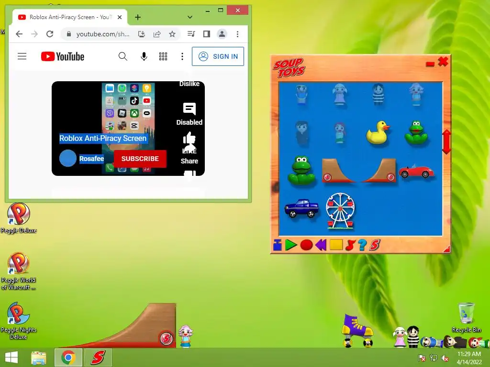Viewport: 490px width, 367px height.
Task: Open YouTube apps grid
Action: 163,56
